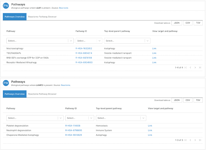This screenshot has height=150, width=206.
Task: Click next page arrow in LAMP2 pagination
Action: point(196,140)
